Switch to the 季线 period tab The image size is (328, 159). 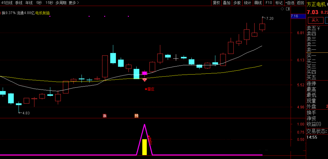(x=19, y=3)
